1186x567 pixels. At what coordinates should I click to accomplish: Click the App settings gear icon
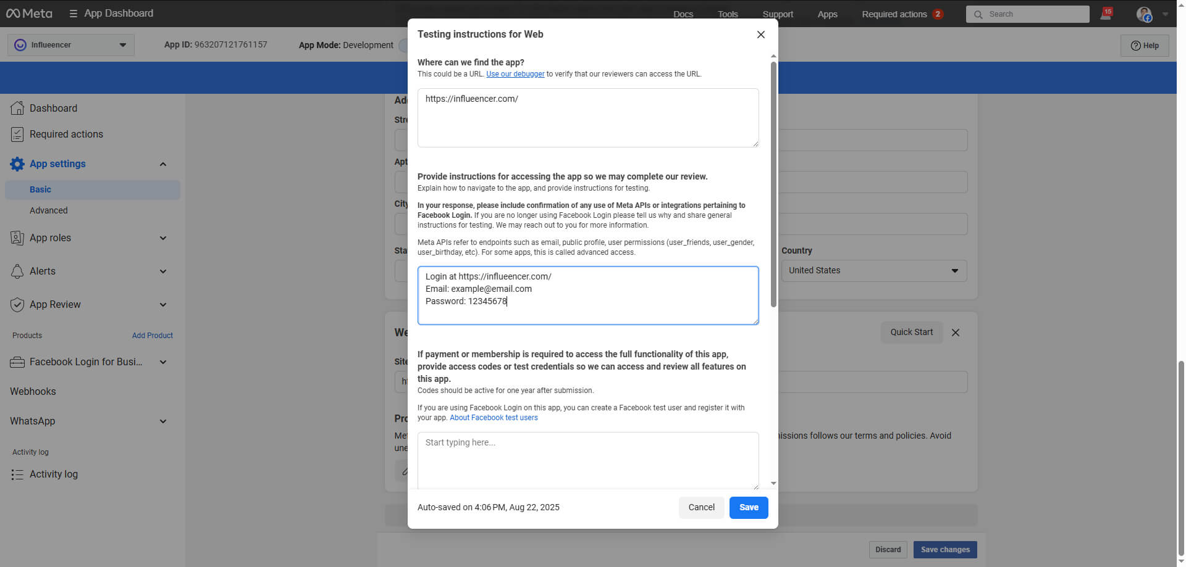coord(17,163)
